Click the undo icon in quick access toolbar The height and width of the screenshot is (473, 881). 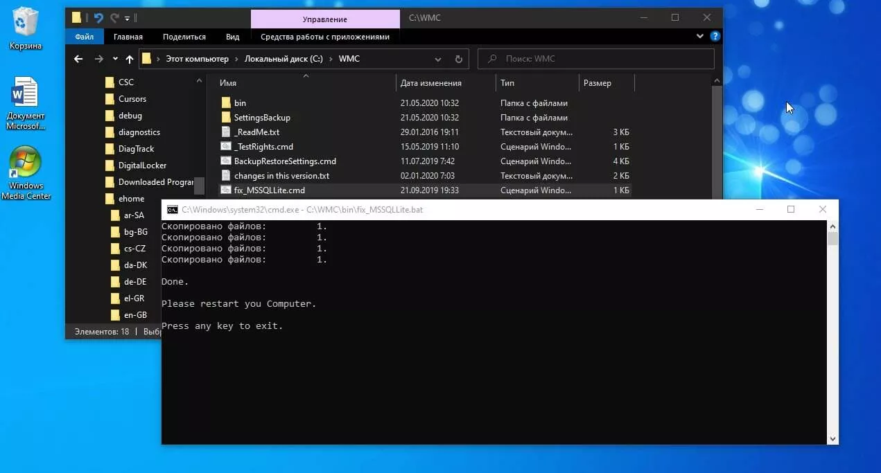(x=98, y=18)
